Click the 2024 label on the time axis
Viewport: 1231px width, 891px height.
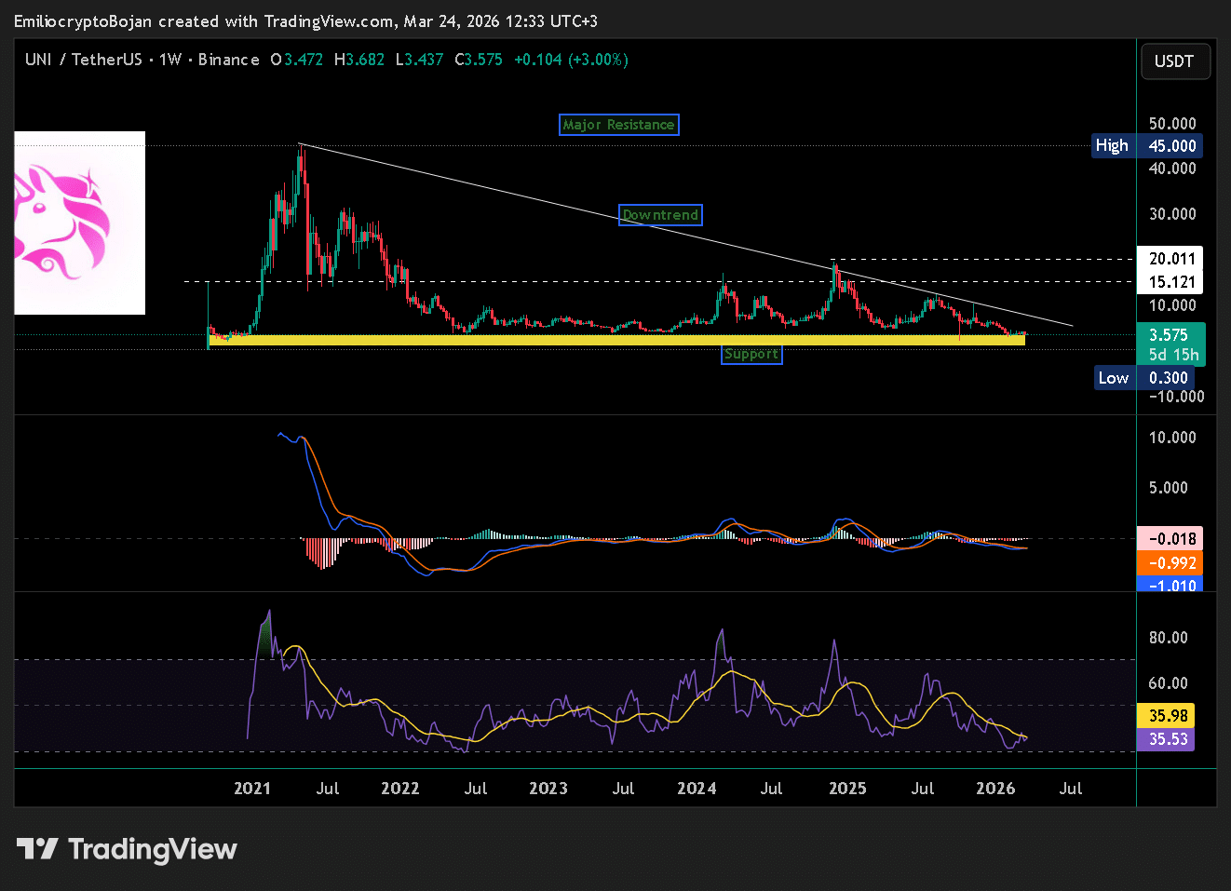click(697, 789)
